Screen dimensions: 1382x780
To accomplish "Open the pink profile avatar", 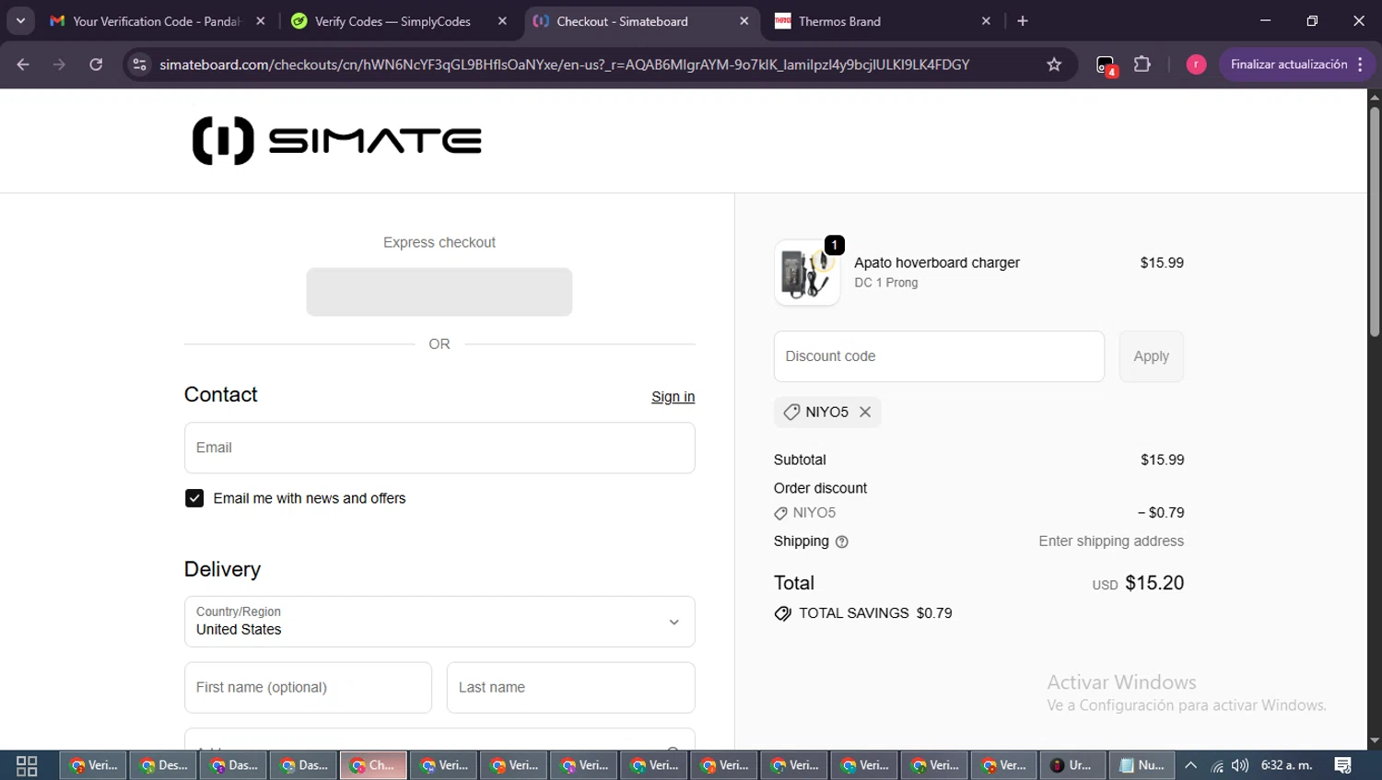I will (1196, 64).
